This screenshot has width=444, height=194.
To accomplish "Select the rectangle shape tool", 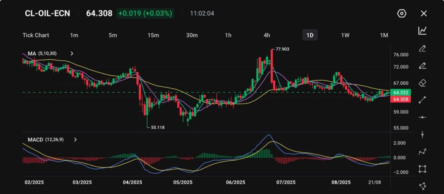I will pos(422,169).
